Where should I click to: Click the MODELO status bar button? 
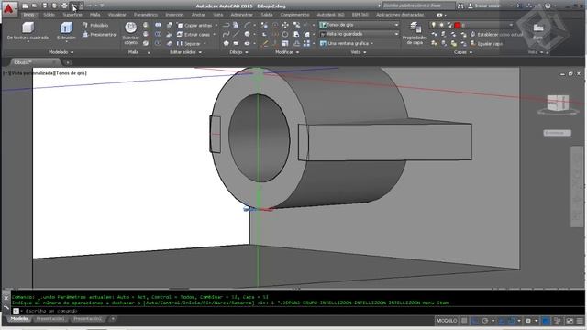click(x=447, y=321)
